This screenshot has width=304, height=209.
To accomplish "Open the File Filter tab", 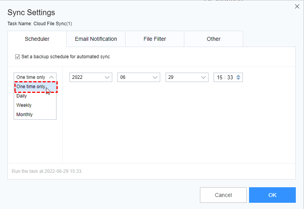I will pos(155,39).
